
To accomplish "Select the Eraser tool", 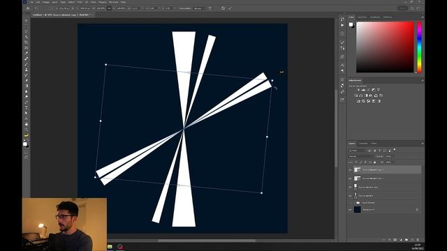I will tap(27, 81).
